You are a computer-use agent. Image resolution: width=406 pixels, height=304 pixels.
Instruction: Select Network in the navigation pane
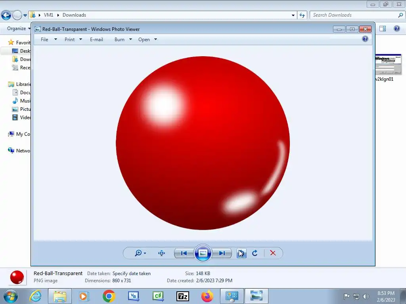[19, 151]
